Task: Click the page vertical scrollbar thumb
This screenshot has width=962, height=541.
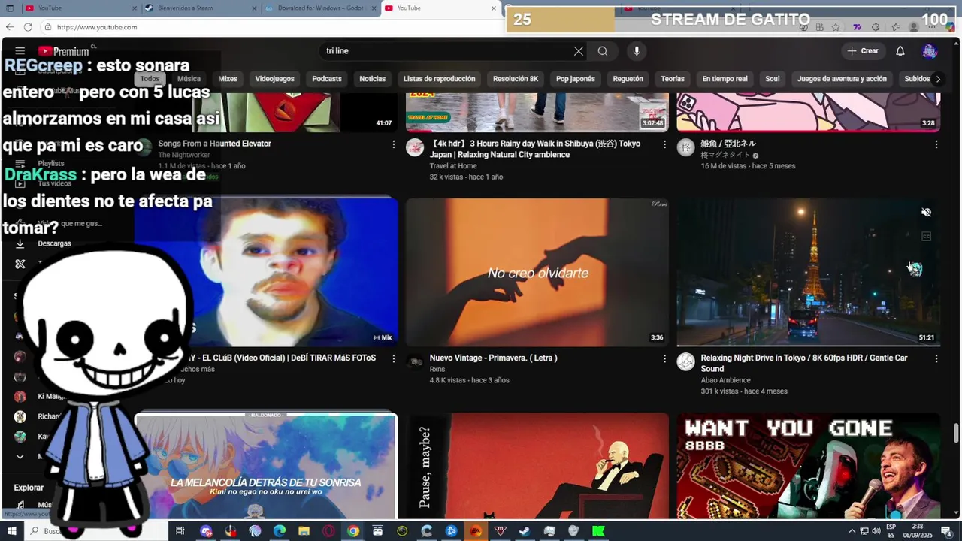Action: tap(956, 434)
